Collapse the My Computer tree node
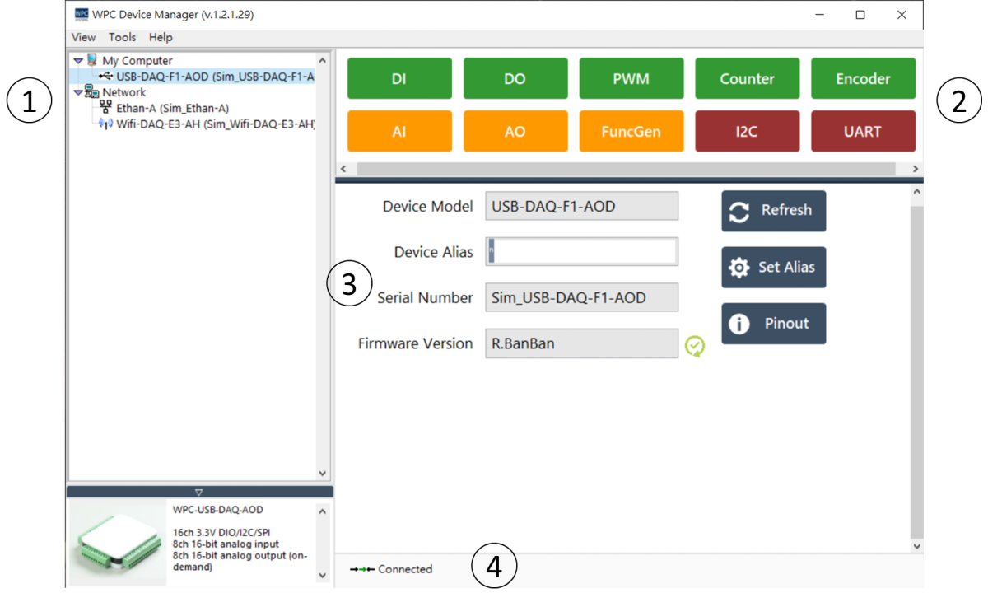The height and width of the screenshot is (607, 988). [x=78, y=61]
